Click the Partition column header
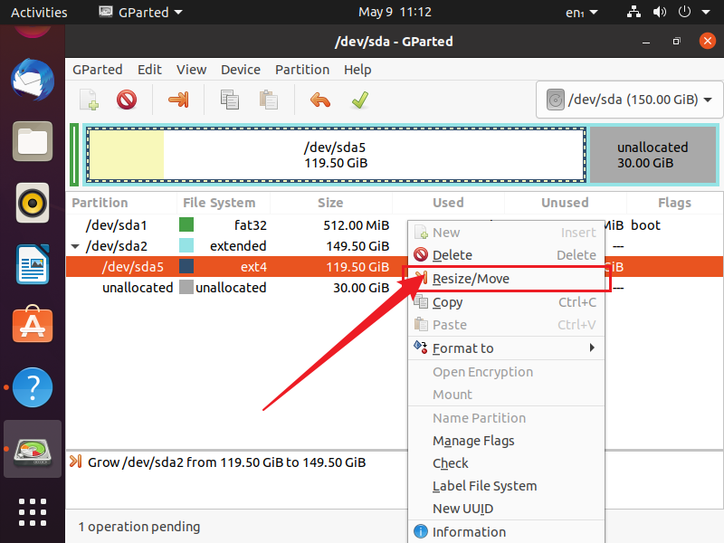724x543 pixels. pyautogui.click(x=121, y=203)
